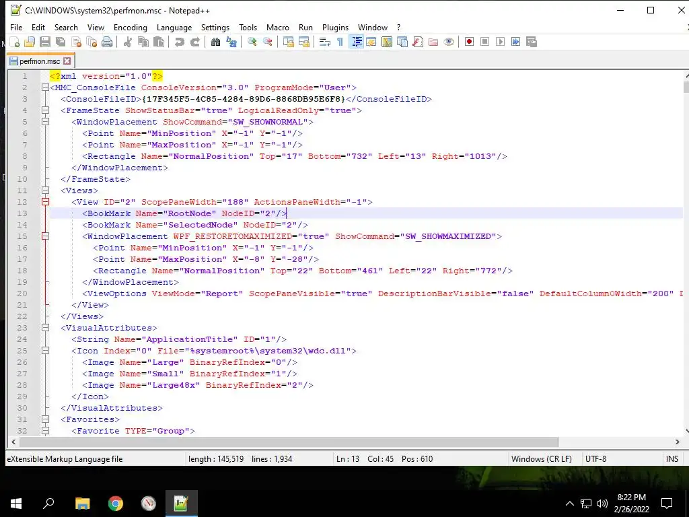
Task: Open the Windows Start menu
Action: tap(16, 504)
